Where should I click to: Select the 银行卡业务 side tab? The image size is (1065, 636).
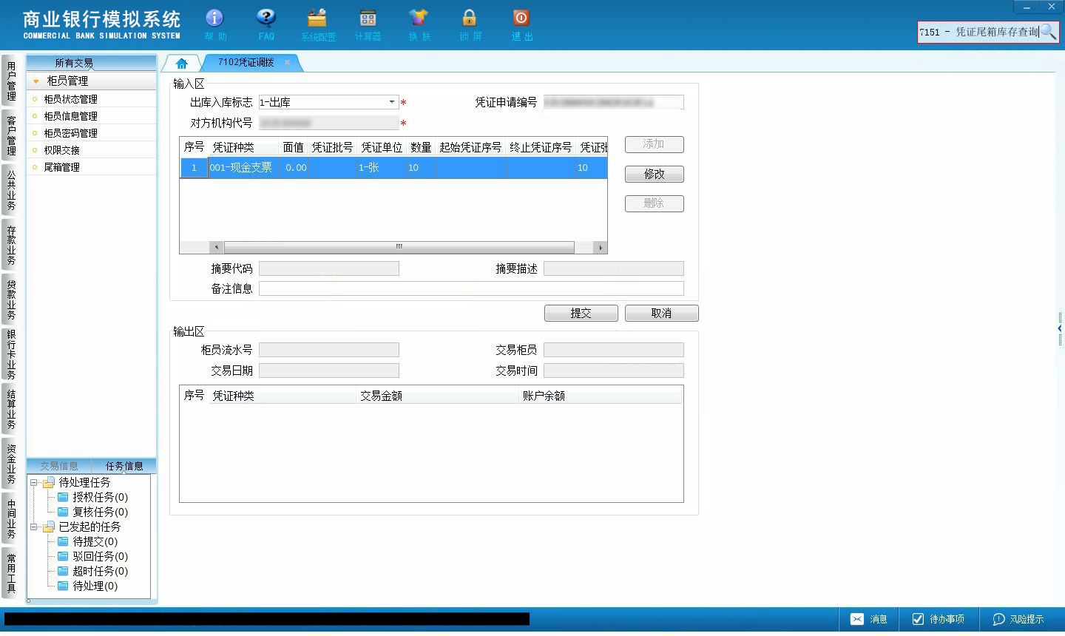pyautogui.click(x=11, y=354)
